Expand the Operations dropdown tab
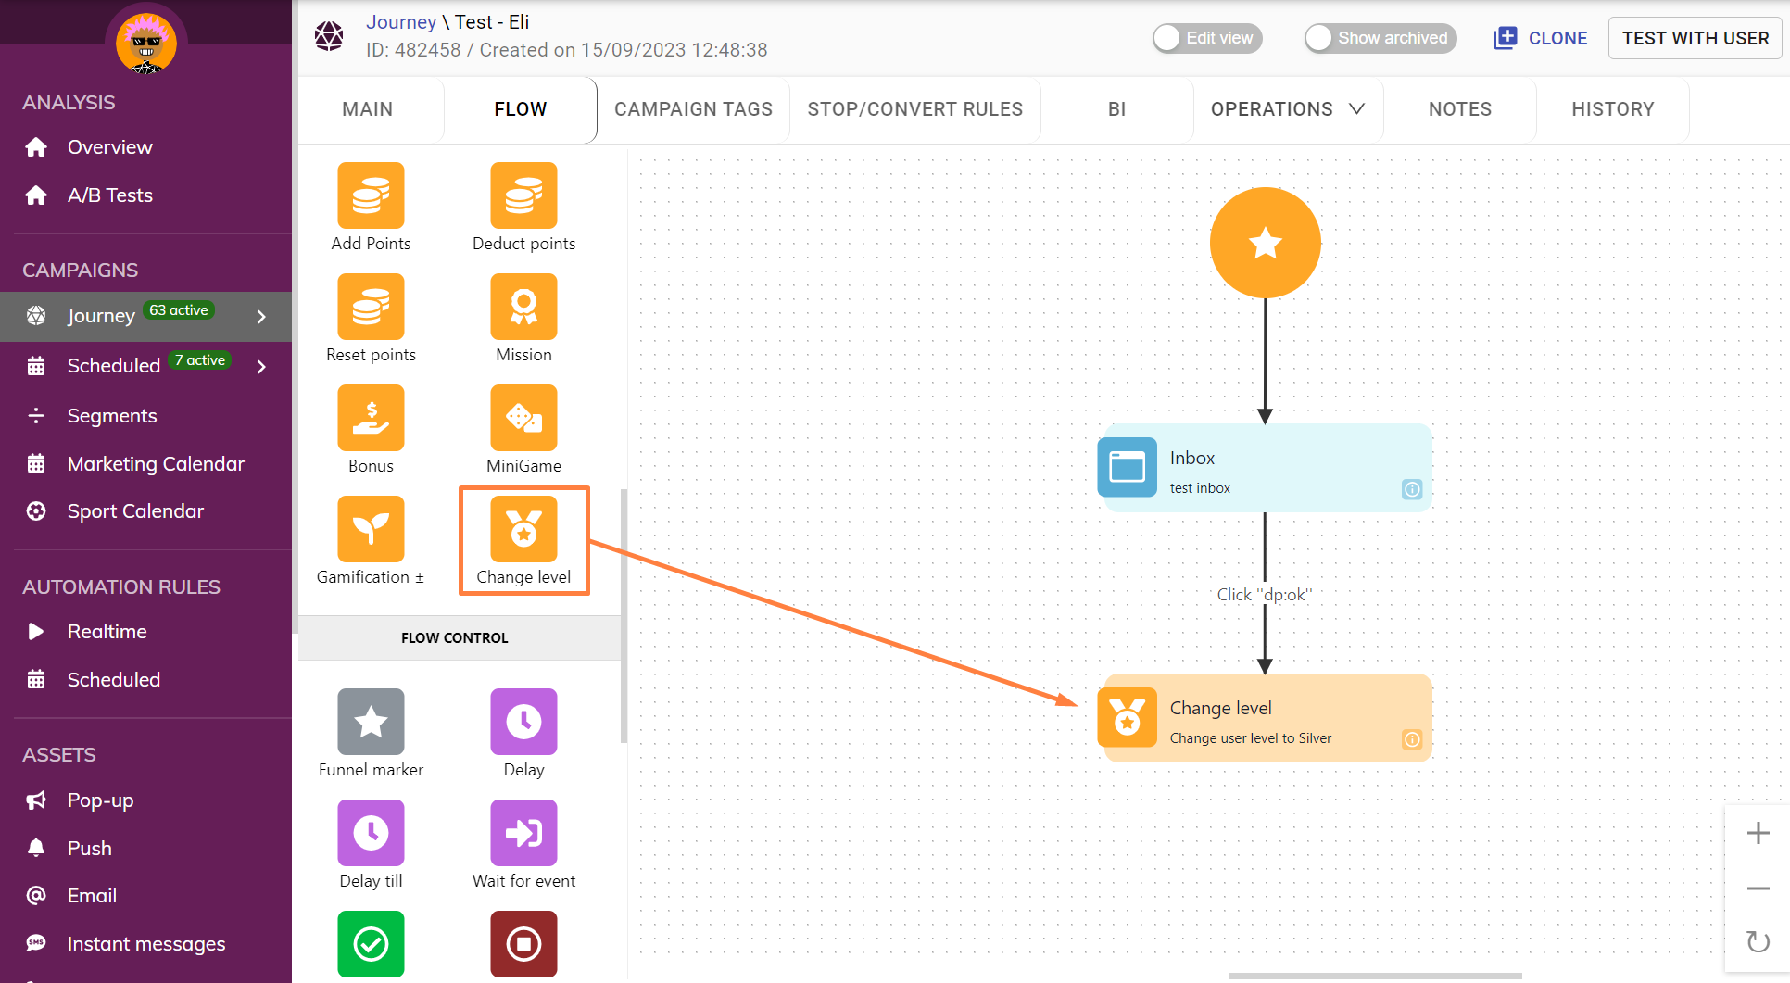1790x983 pixels. 1287,109
